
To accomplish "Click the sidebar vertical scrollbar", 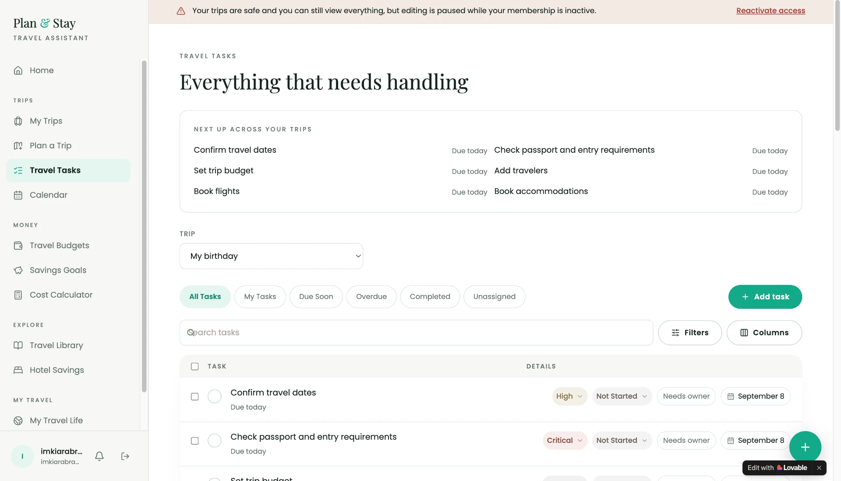I will coord(144,226).
